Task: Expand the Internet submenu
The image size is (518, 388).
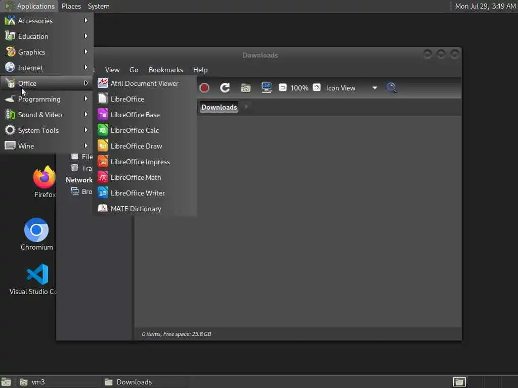Action: click(x=47, y=68)
